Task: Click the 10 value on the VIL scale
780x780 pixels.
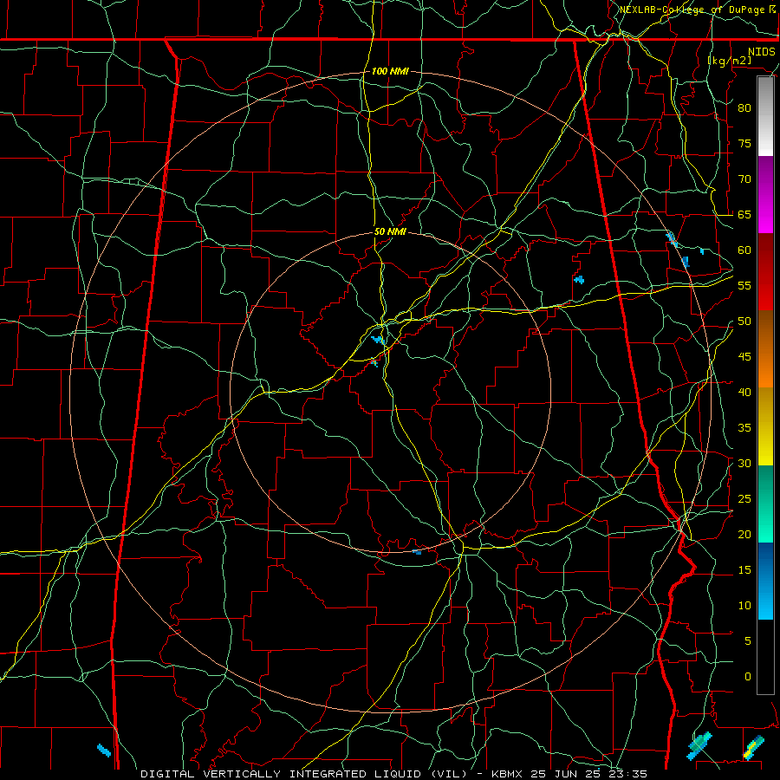Action: point(744,606)
